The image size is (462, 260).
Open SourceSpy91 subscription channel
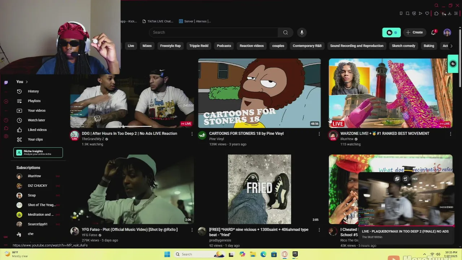[38, 224]
